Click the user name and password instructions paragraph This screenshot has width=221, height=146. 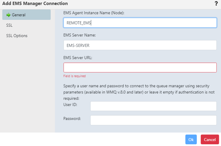point(139,92)
